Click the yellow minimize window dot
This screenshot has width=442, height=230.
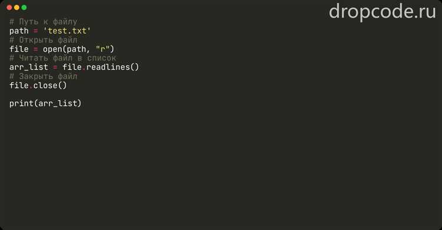[x=17, y=8]
